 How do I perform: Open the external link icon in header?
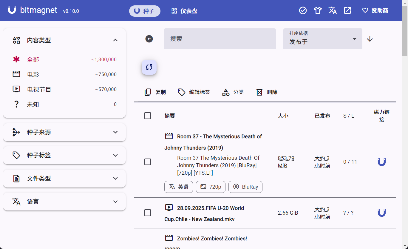347,11
